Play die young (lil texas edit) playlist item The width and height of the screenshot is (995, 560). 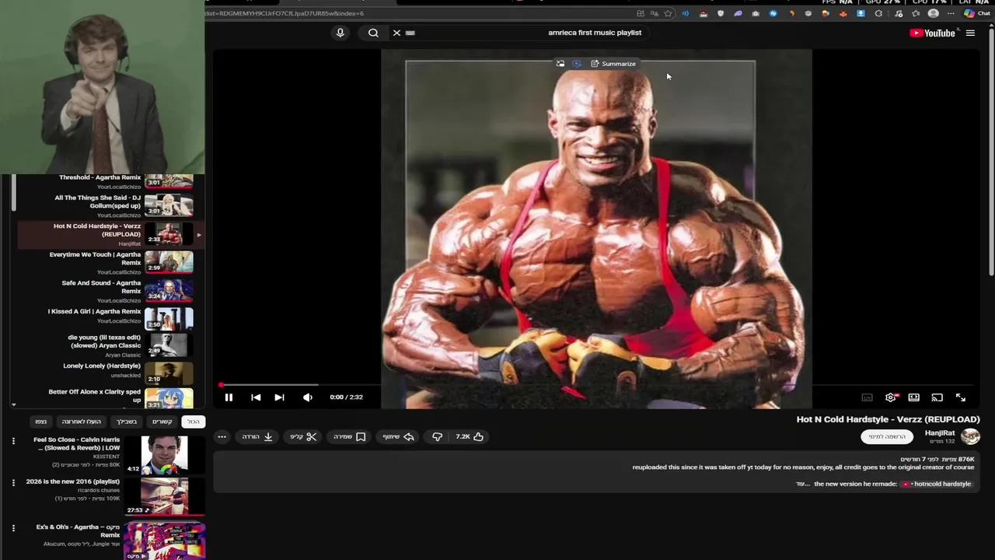109,347
